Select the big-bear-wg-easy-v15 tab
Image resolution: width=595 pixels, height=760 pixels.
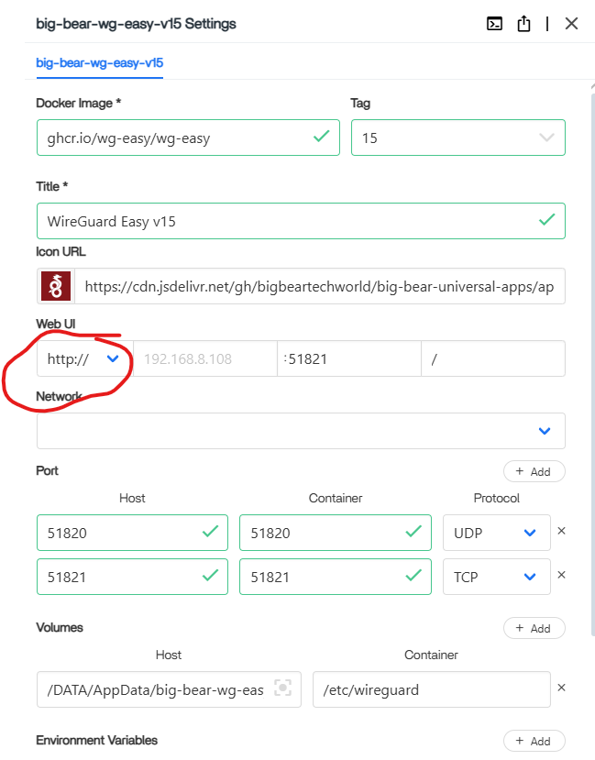coord(99,63)
